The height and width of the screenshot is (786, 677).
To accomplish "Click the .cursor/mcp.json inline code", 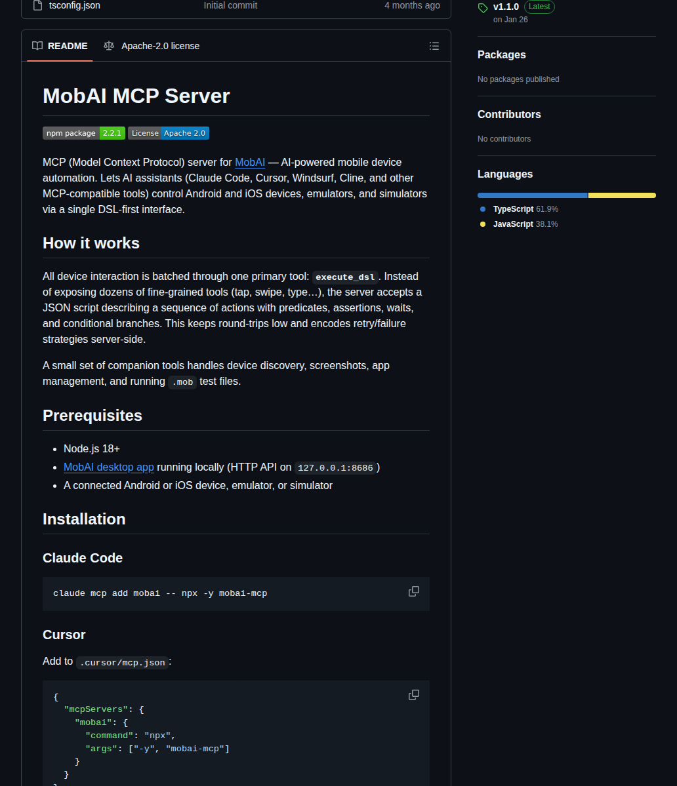I will (123, 662).
